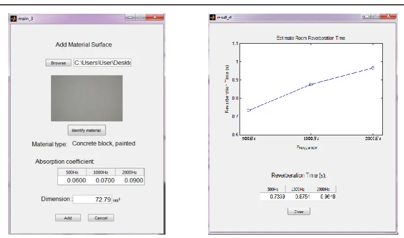
Task: Close the result window with X
Action: 389,16
